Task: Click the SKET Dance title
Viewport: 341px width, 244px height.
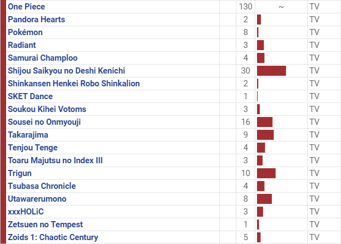Action: pos(30,96)
